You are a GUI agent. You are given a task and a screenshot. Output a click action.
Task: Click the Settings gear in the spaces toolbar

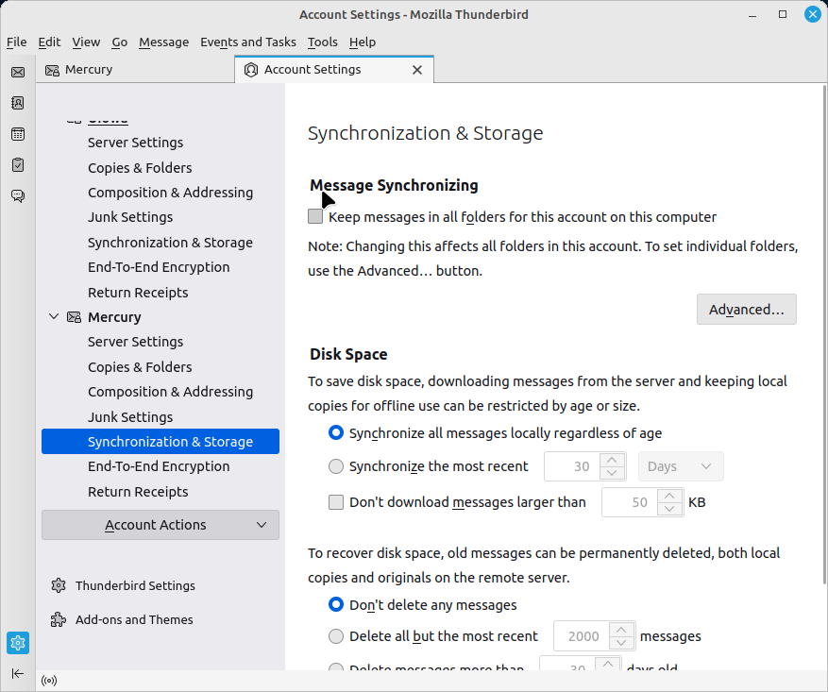tap(17, 643)
